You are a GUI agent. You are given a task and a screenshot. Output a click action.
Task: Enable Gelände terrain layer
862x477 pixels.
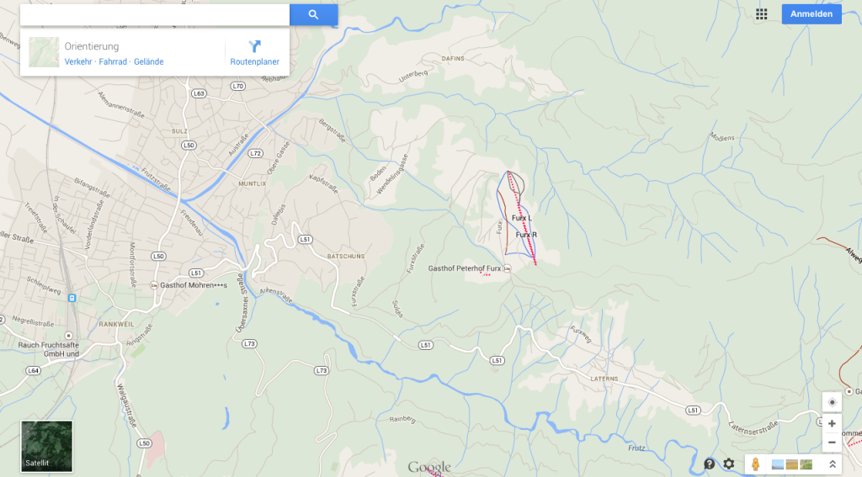coord(148,61)
